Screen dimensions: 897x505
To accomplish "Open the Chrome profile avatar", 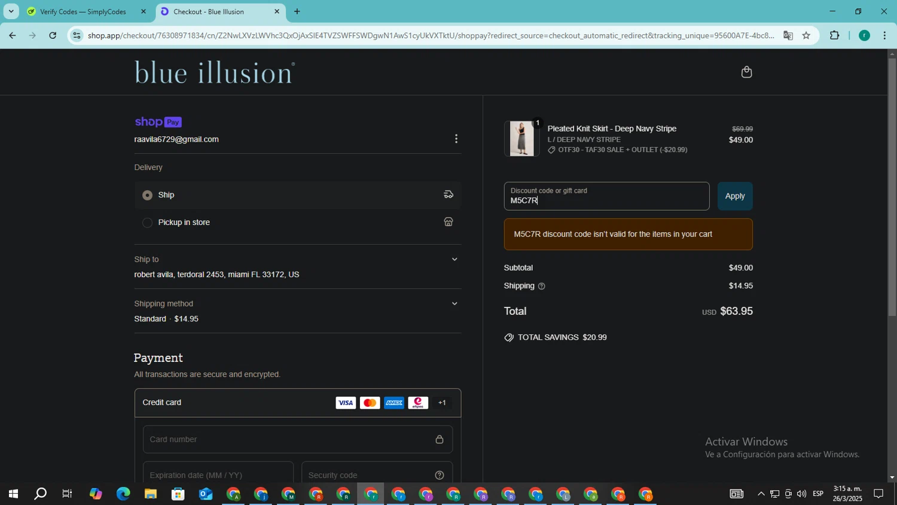I will [864, 35].
